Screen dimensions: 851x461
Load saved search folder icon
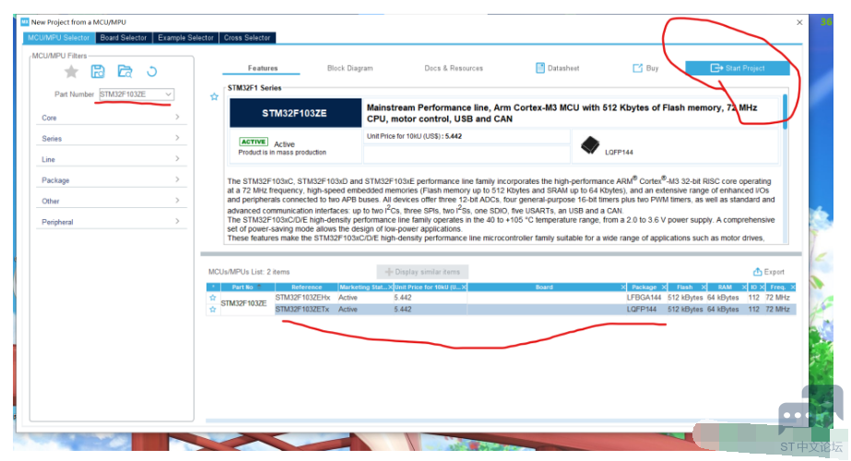[x=124, y=72]
